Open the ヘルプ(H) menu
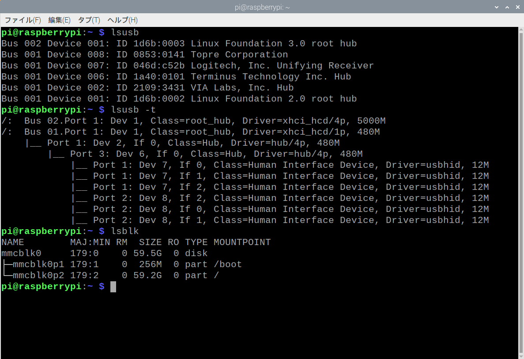 (x=123, y=20)
